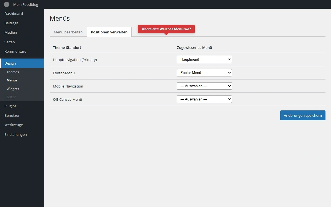The image size is (331, 207).
Task: Open the Widgets submenu entry
Action: (x=13, y=89)
